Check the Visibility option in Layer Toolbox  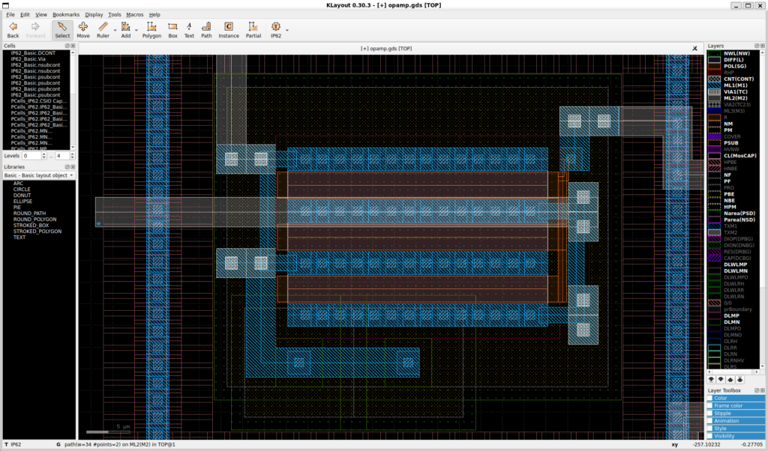(x=710, y=436)
